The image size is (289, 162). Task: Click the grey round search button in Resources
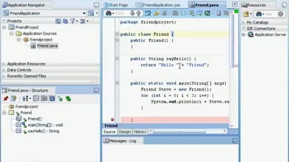coord(280,14)
